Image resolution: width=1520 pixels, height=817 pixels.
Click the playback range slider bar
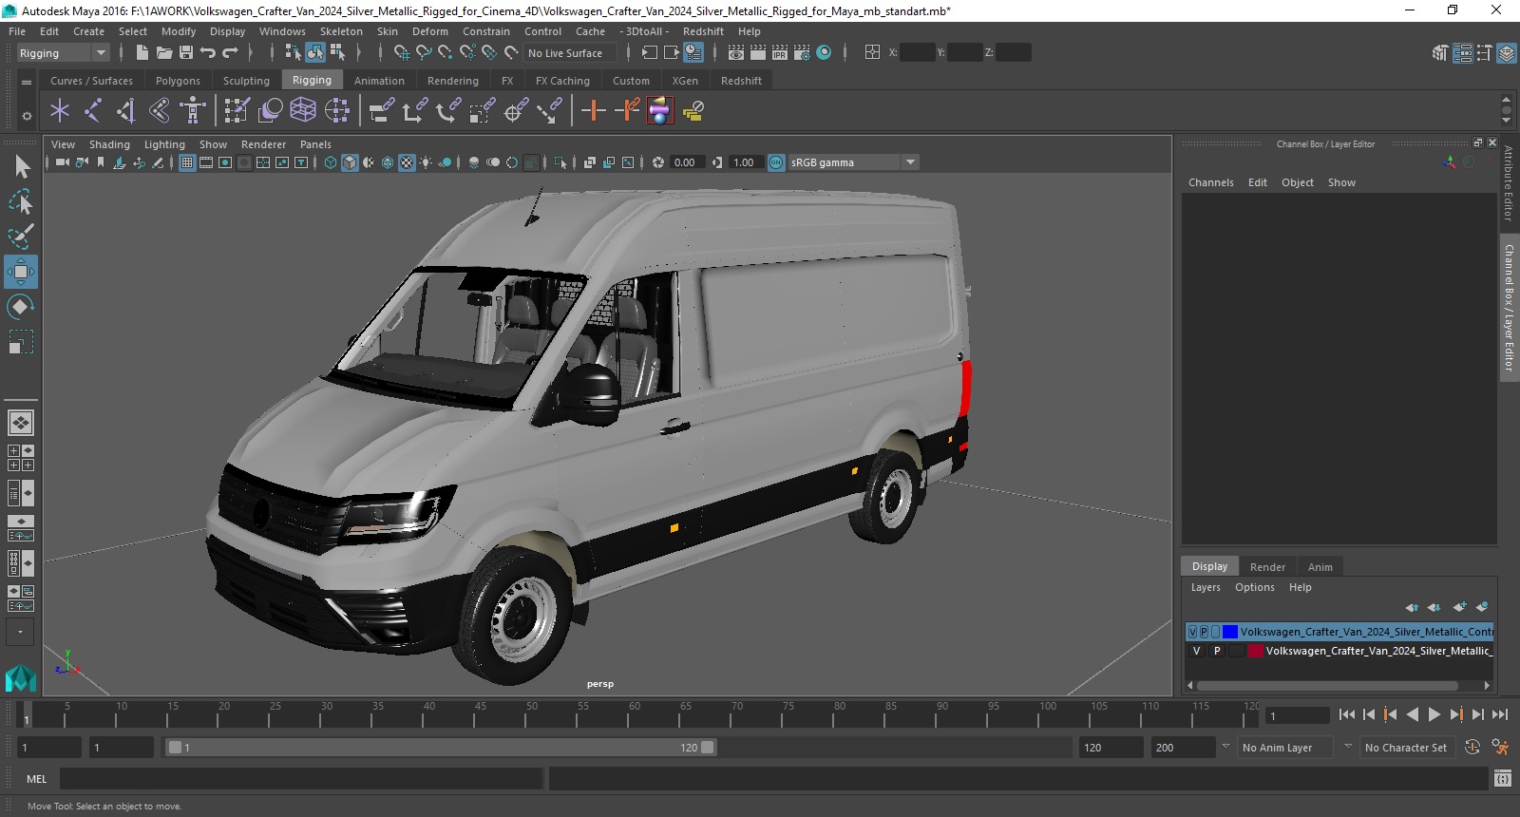(x=442, y=748)
